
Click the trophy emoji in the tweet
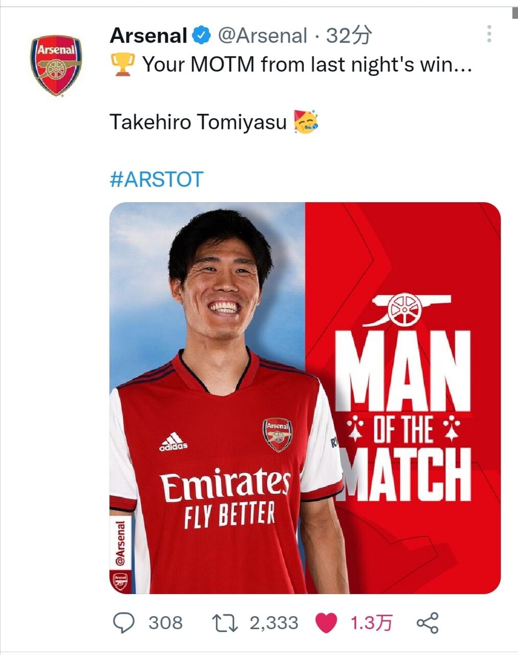click(123, 64)
